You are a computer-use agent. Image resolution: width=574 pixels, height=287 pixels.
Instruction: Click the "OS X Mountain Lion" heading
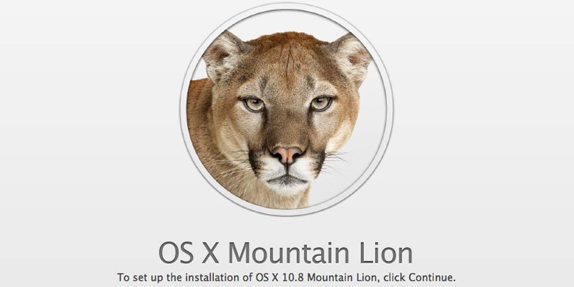coord(286,252)
